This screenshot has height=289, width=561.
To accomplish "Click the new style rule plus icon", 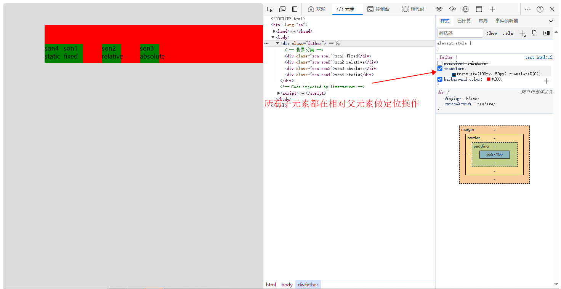I will tap(523, 33).
